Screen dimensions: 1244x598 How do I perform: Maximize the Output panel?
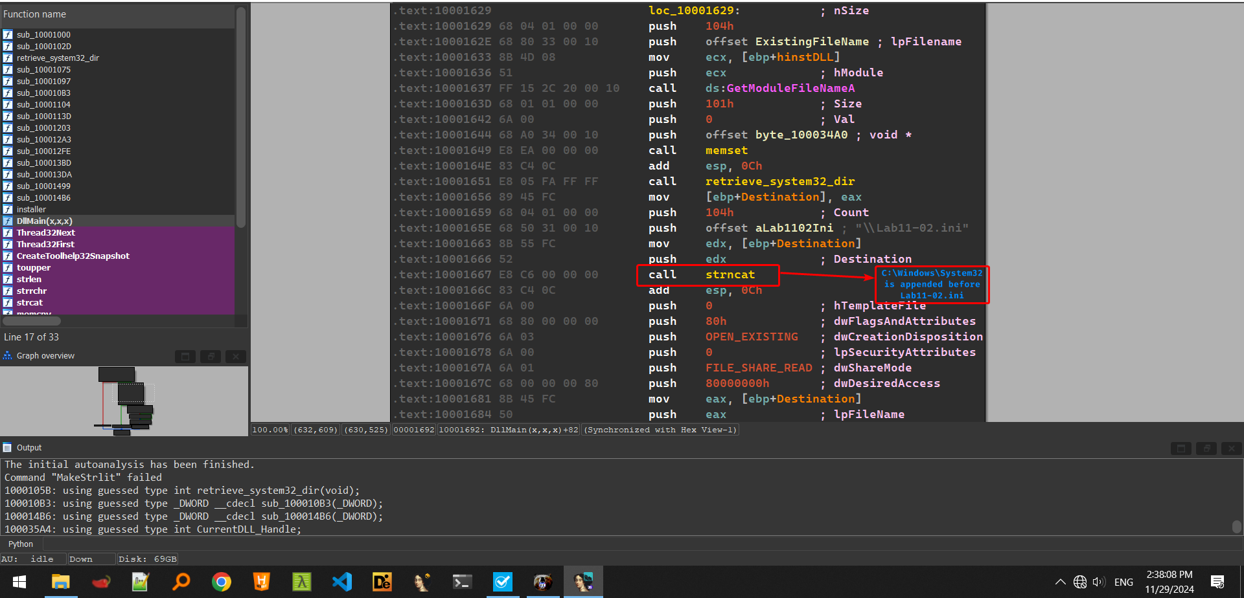tap(1181, 448)
